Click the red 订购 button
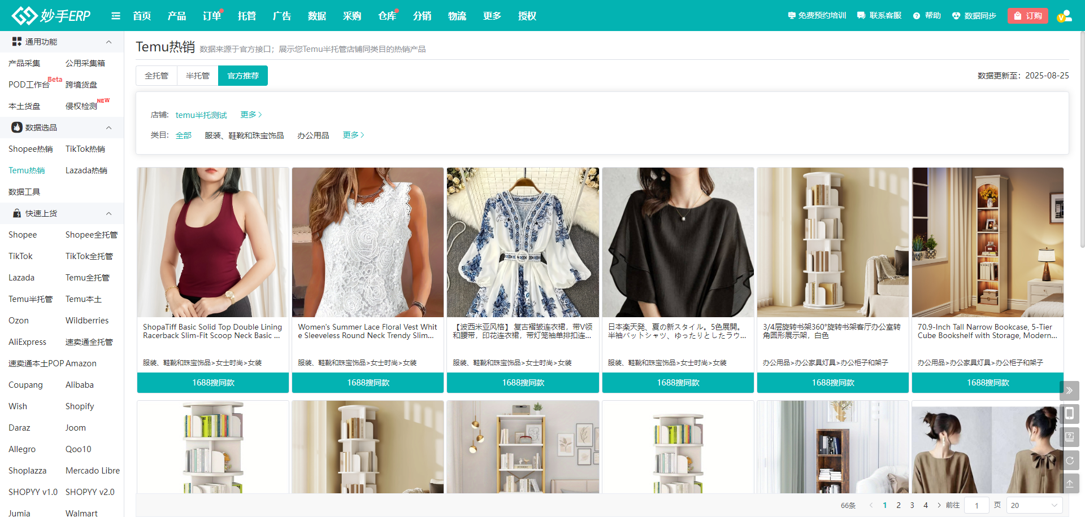 (x=1027, y=16)
